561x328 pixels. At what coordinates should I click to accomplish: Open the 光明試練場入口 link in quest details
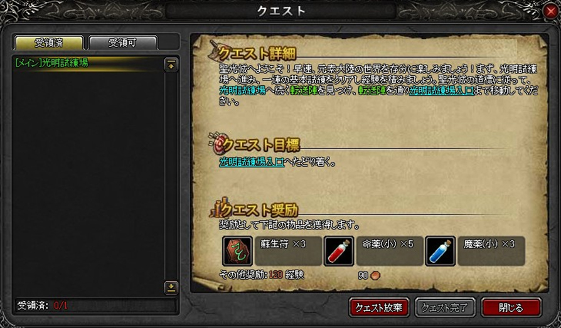pos(442,90)
